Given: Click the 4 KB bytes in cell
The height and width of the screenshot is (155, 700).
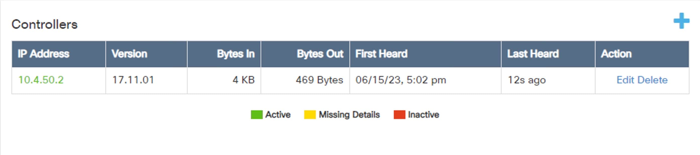Looking at the screenshot, I should (243, 80).
